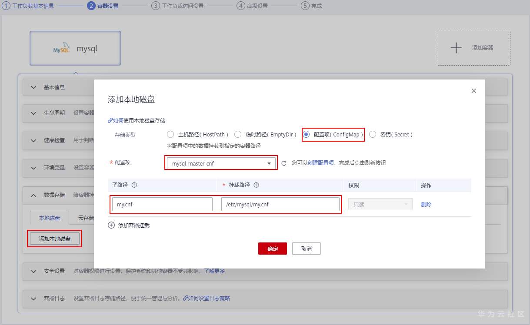This screenshot has width=530, height=325.
Task: Go to step 1 工作负载基本信息
Action: coord(29,6)
